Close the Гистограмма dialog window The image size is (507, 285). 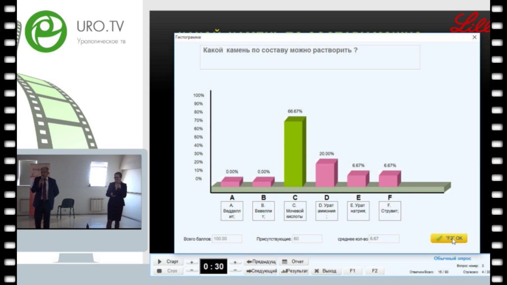(474, 37)
